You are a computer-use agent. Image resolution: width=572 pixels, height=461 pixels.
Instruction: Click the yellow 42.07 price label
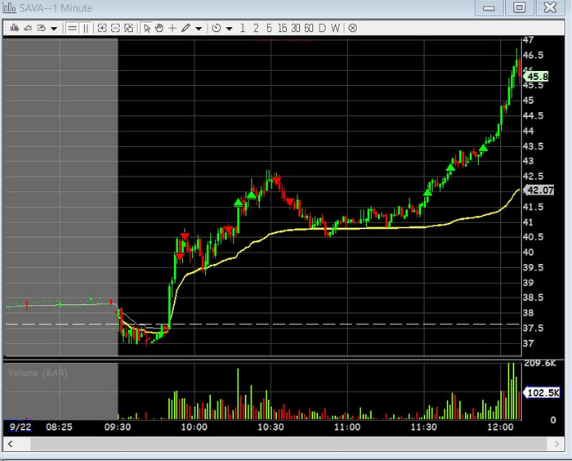[x=538, y=190]
